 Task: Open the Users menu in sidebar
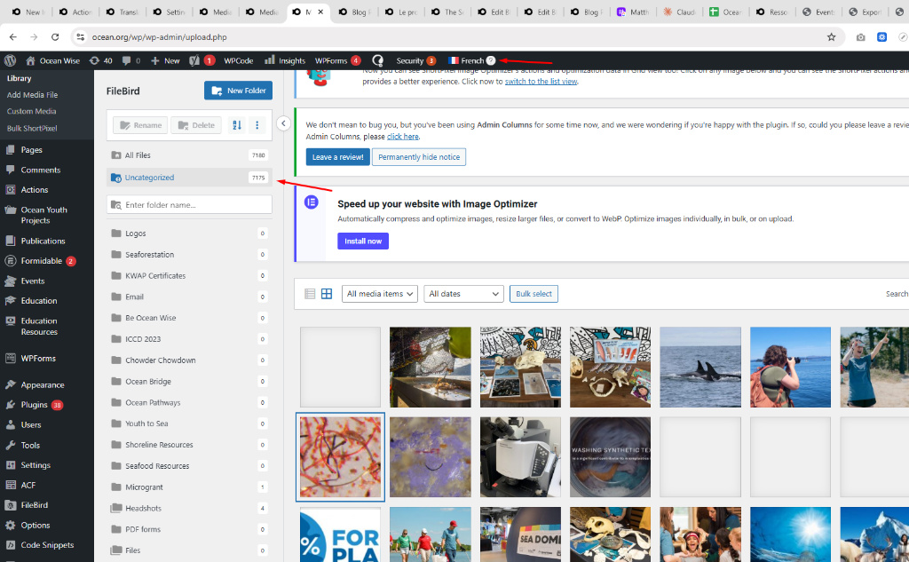tap(31, 424)
